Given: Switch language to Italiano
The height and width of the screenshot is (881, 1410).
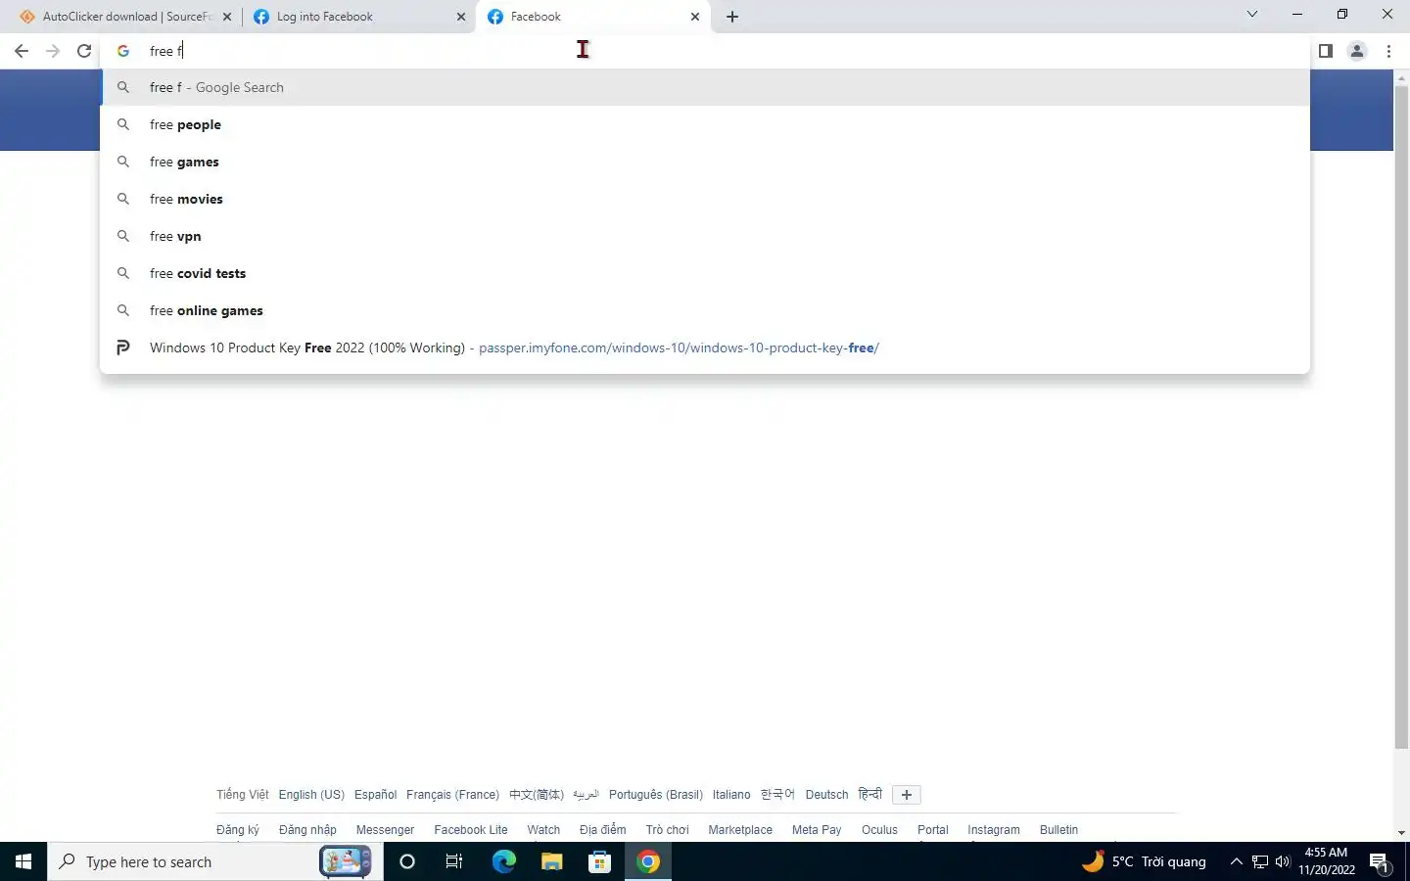Looking at the screenshot, I should tap(731, 795).
